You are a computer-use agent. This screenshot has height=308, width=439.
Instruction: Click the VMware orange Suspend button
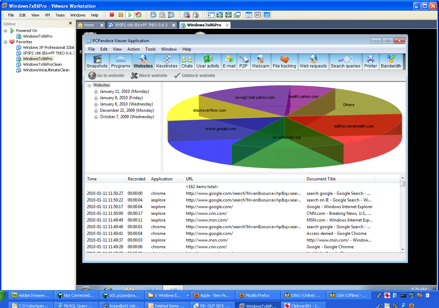pos(121,15)
